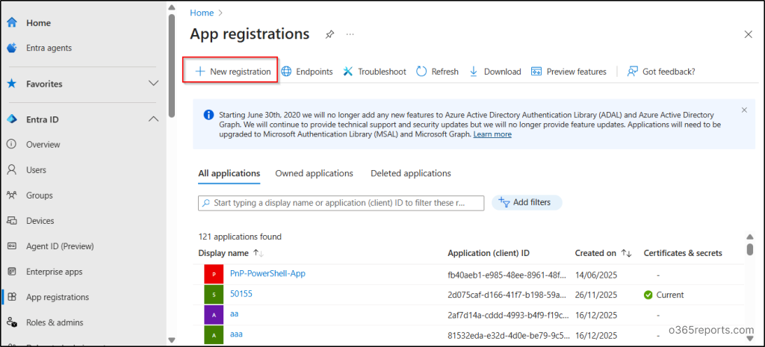Click the Entra ID diamond icon

12,119
